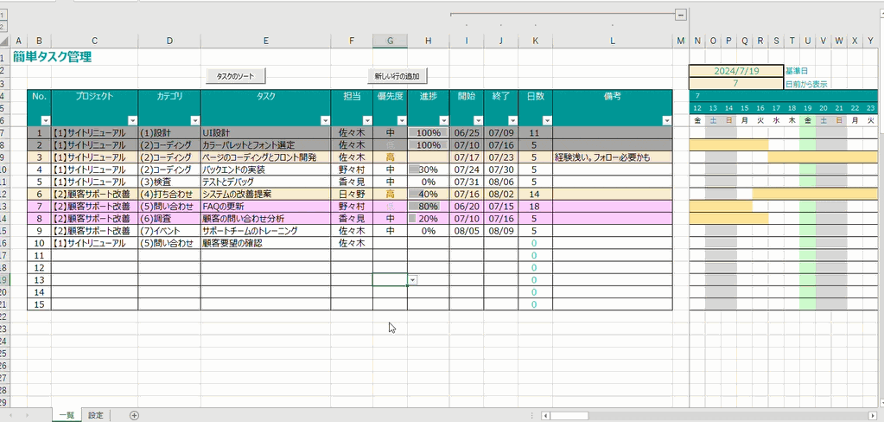Open the 開始 column filter dropdown

(478, 120)
